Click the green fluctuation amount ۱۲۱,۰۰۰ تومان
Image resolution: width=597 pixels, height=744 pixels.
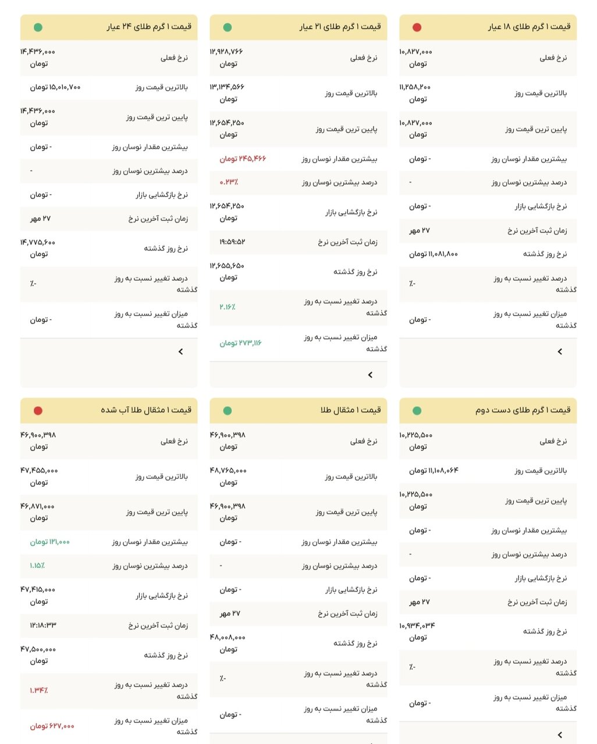pyautogui.click(x=51, y=542)
